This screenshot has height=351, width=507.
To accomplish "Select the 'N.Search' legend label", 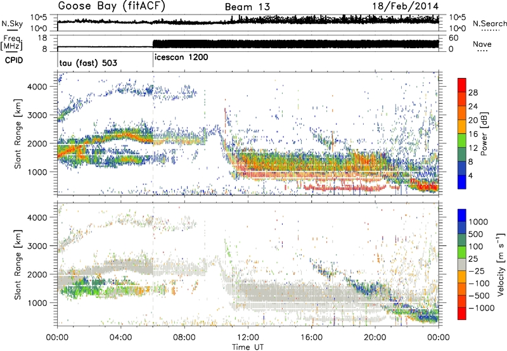I will coord(490,23).
